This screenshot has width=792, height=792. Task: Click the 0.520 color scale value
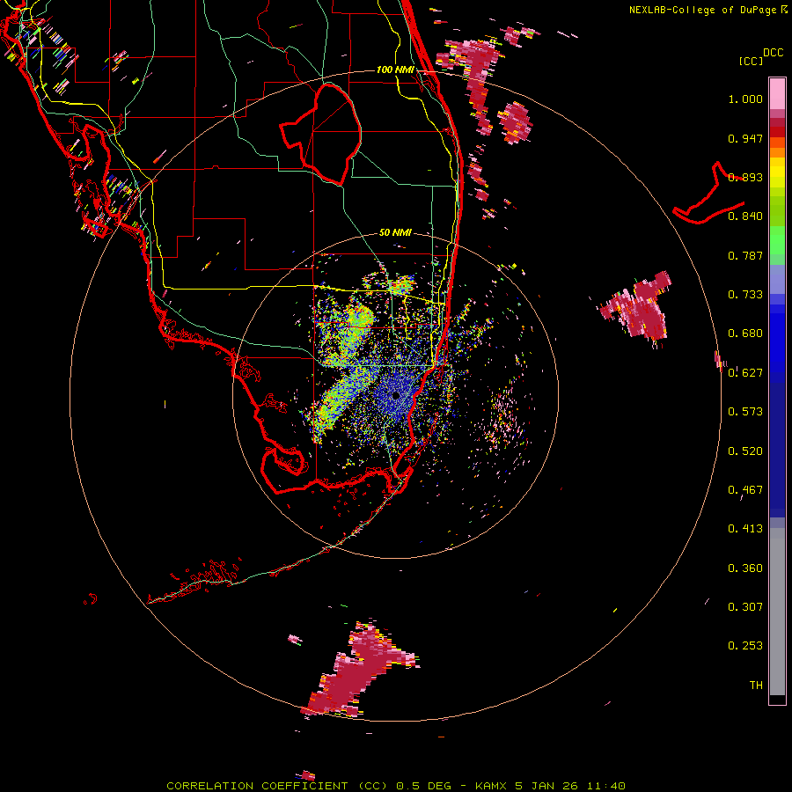click(745, 451)
